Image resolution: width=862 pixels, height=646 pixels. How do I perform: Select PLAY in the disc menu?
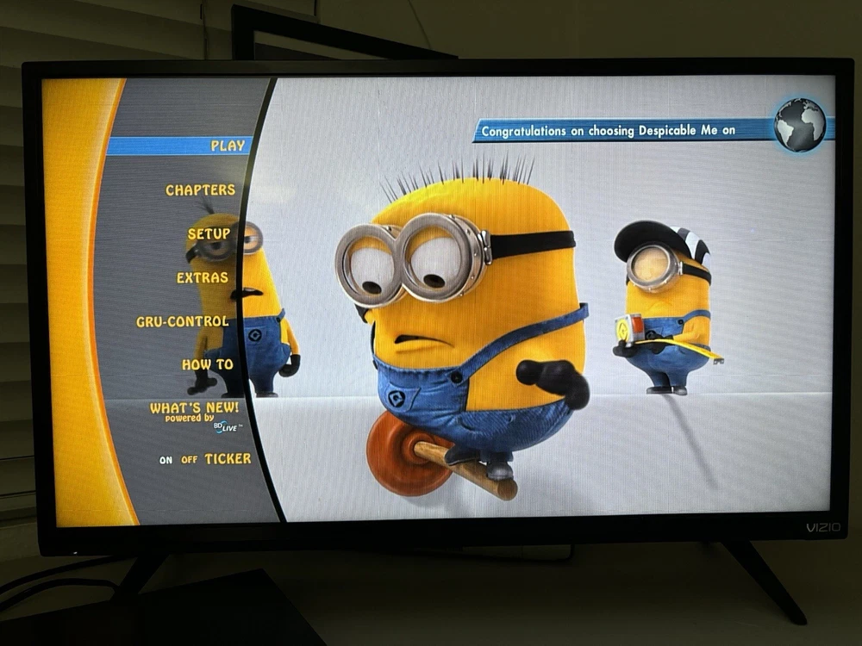point(228,146)
